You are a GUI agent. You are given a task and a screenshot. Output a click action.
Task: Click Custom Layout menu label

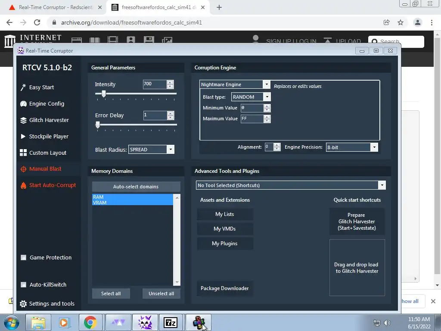pos(48,153)
